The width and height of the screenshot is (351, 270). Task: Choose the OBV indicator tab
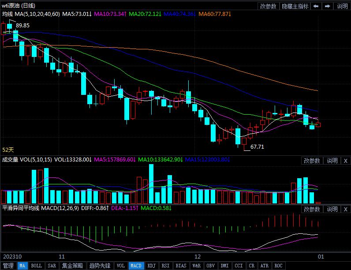210,266
